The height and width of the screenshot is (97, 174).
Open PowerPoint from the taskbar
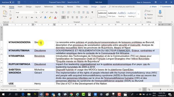point(47,94)
